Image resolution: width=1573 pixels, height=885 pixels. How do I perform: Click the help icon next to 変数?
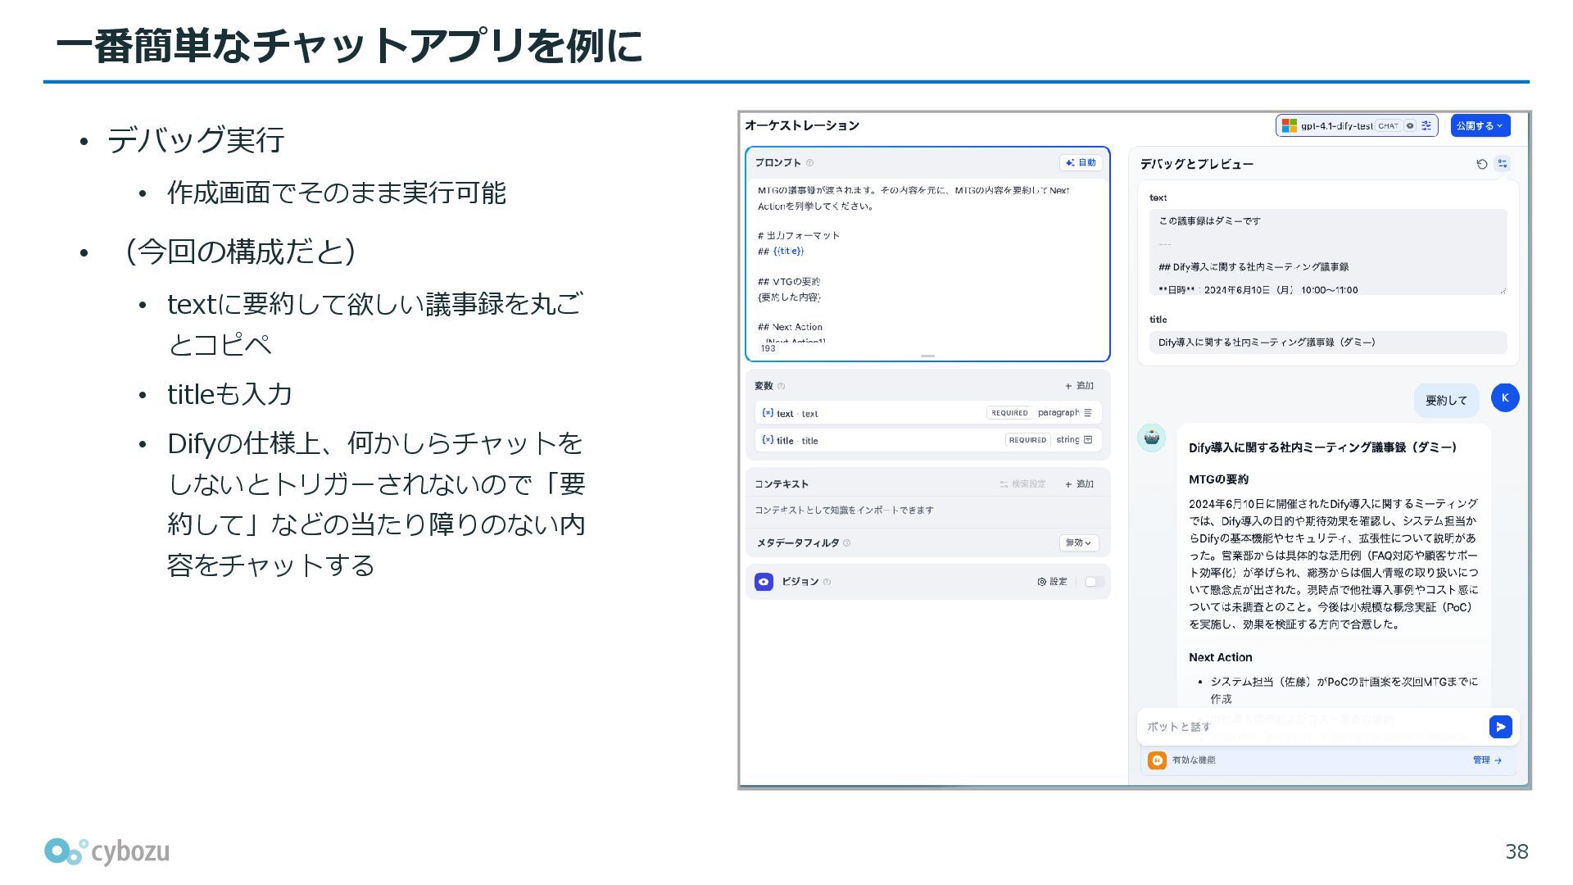[781, 386]
